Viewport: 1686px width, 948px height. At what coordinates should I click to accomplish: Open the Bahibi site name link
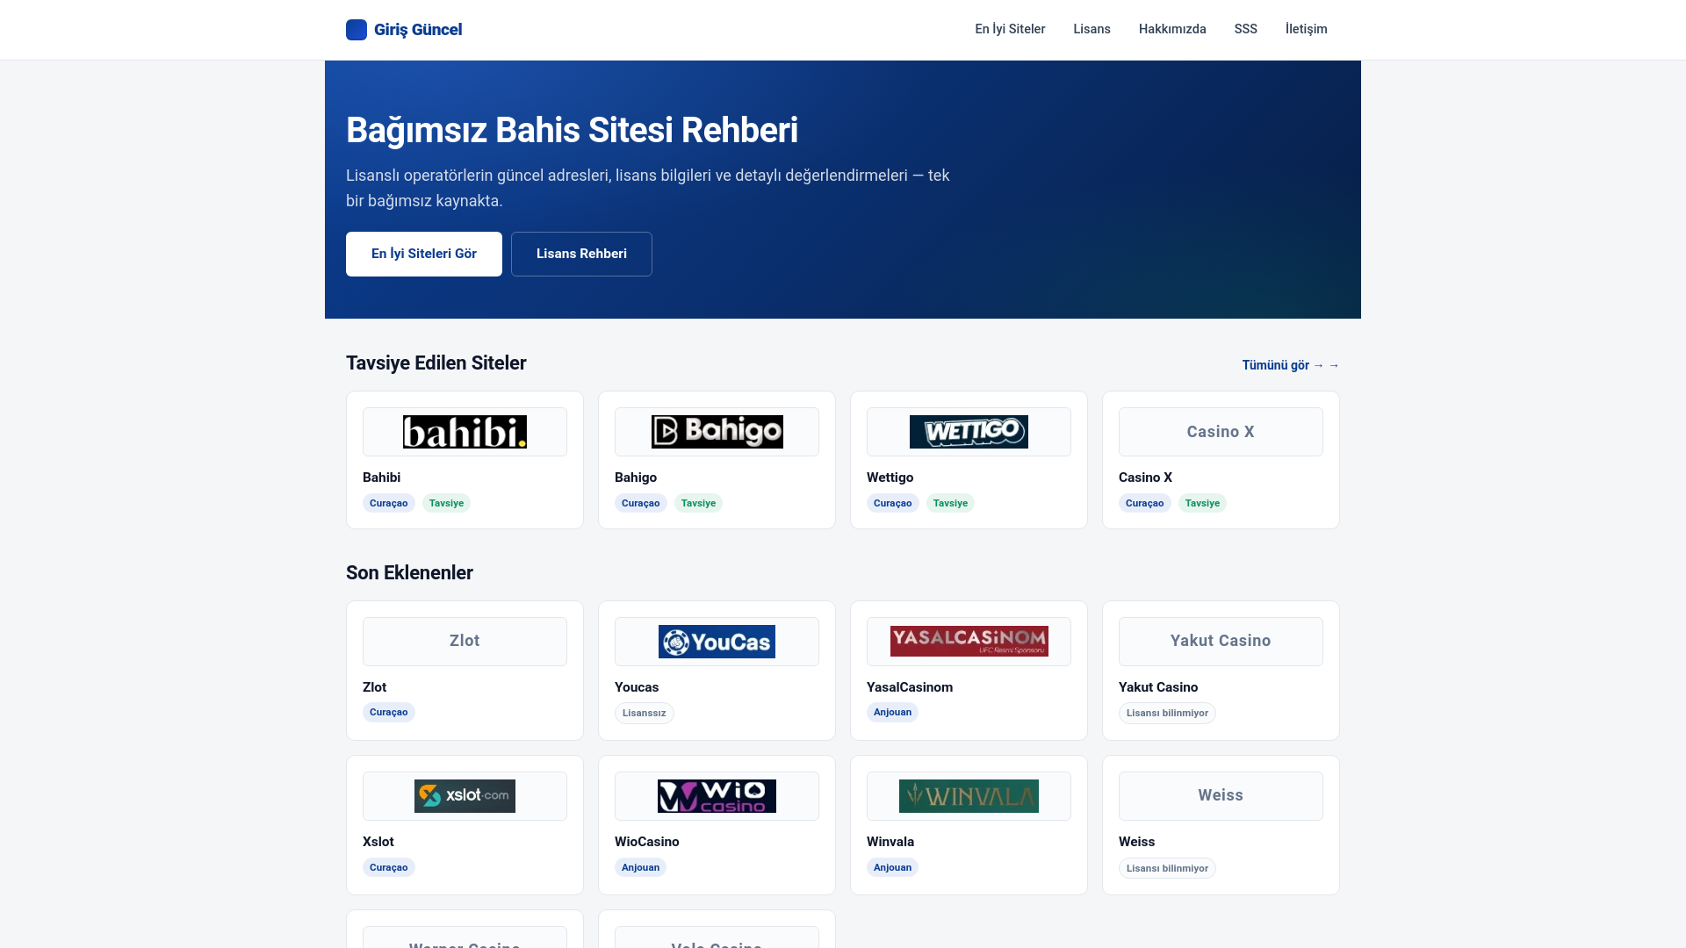point(381,478)
